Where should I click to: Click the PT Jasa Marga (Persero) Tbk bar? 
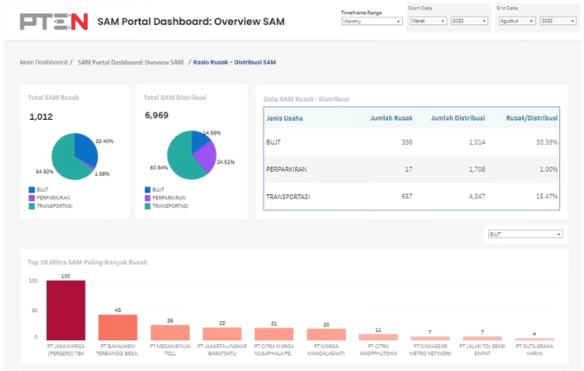click(x=66, y=311)
